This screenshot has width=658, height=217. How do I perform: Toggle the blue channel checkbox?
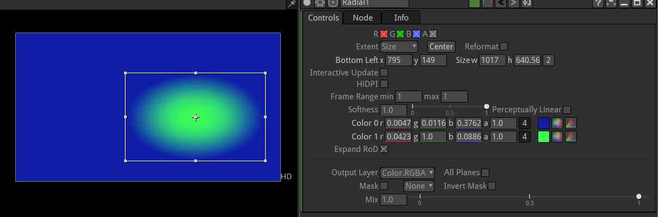tap(416, 34)
